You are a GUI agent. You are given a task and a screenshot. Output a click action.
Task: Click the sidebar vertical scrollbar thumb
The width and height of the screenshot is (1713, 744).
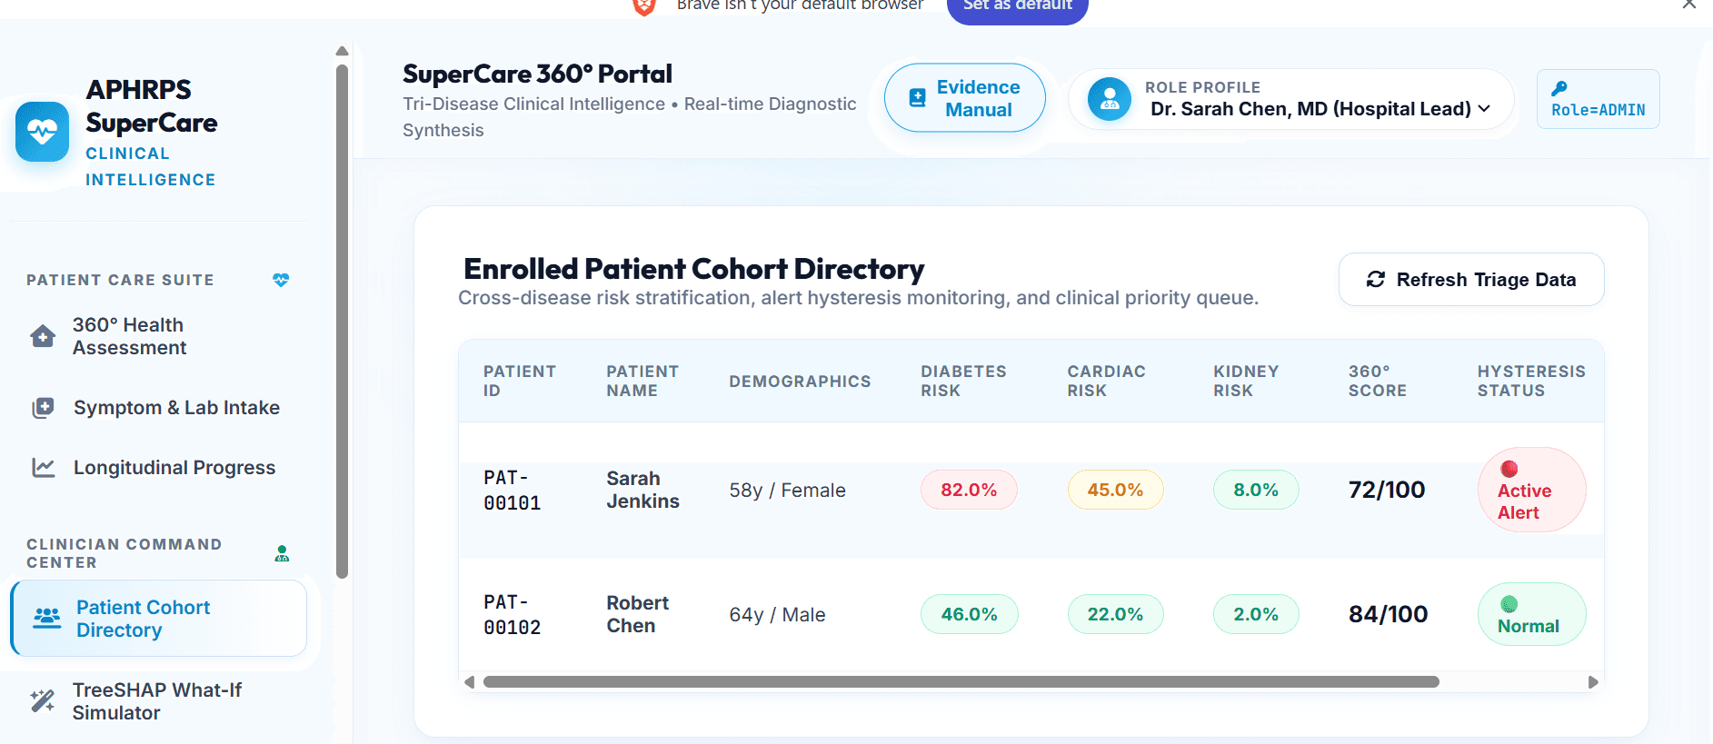[x=342, y=322]
